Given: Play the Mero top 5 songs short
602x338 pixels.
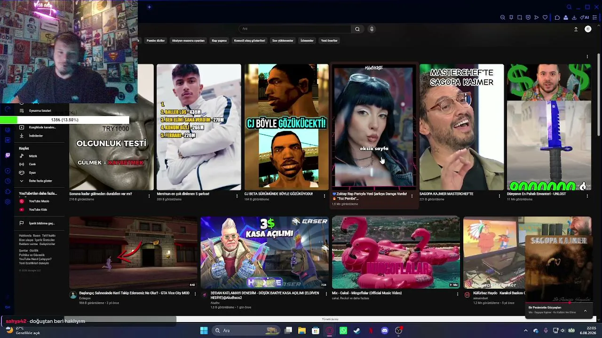Looking at the screenshot, I should 199,127.
